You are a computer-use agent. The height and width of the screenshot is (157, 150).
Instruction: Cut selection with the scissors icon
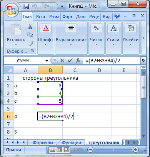[x=30, y=27]
